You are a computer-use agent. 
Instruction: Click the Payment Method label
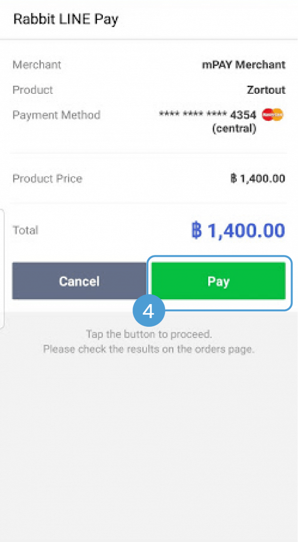point(56,115)
